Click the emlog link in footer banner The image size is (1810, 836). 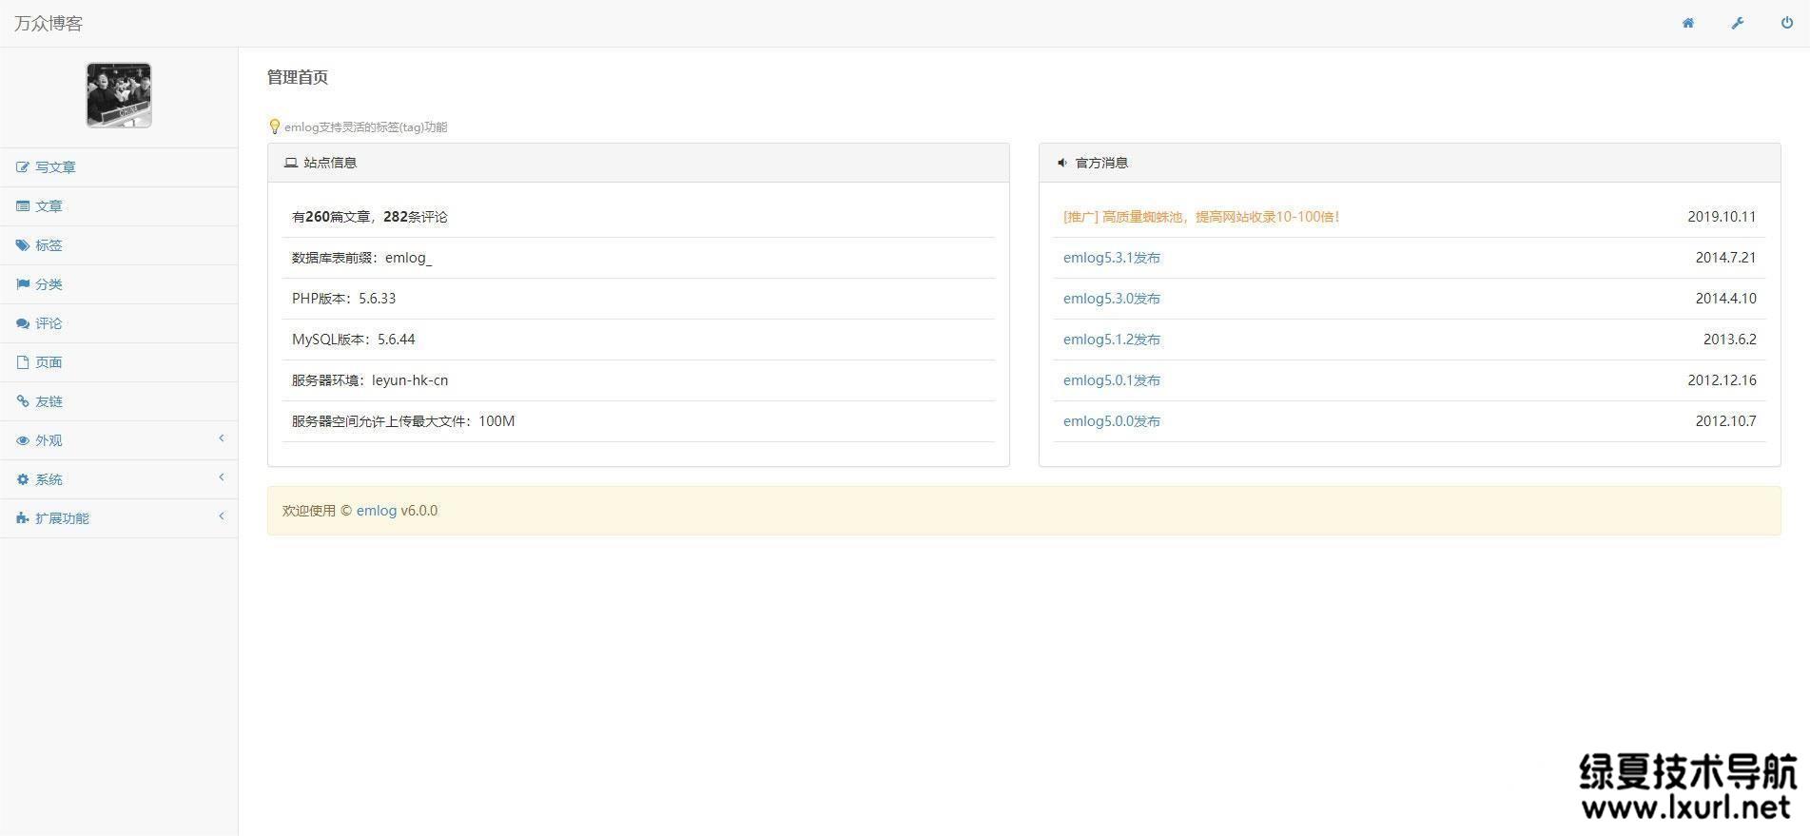(376, 511)
